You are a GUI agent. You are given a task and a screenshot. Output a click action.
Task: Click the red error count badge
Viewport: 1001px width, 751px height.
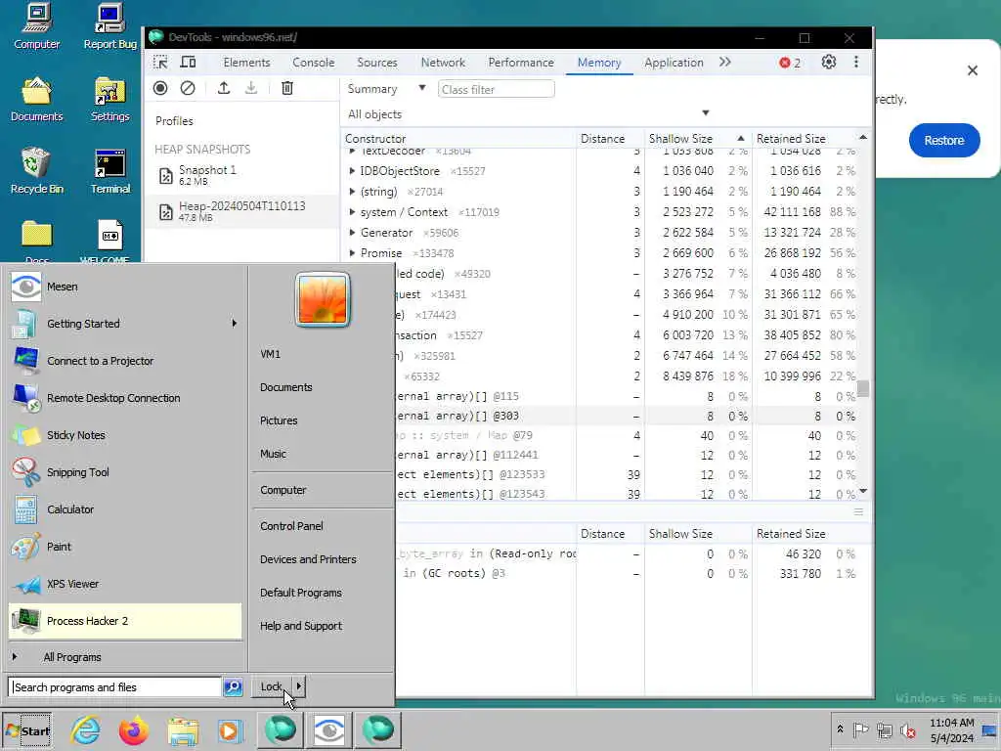tap(790, 63)
